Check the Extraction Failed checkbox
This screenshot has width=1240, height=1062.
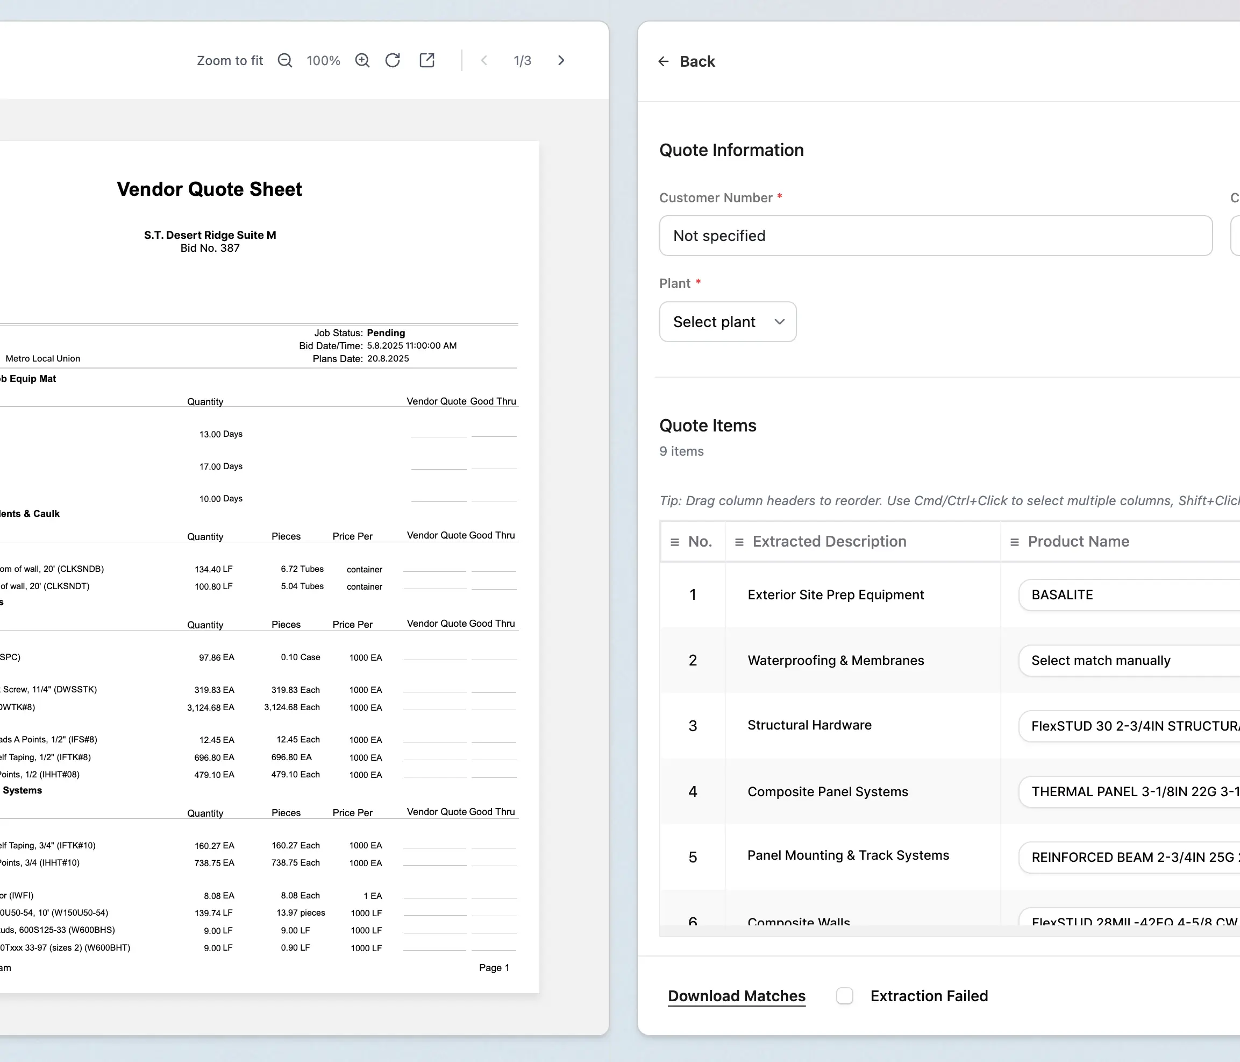click(844, 995)
